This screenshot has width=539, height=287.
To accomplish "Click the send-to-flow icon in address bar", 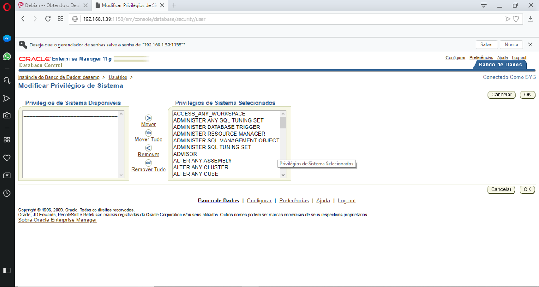I will 508,19.
